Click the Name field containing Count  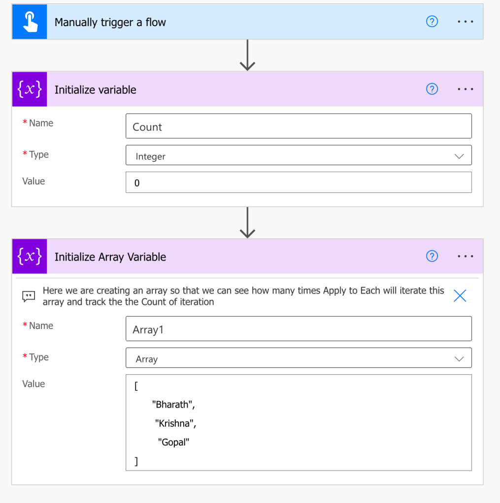click(x=299, y=126)
